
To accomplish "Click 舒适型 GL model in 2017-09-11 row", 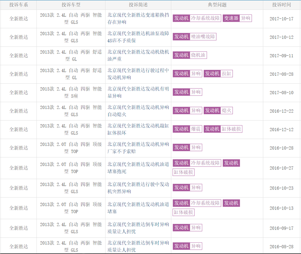I will pos(71,55).
